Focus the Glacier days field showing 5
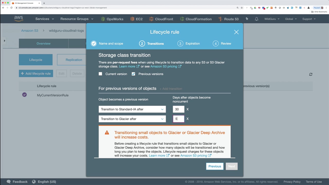 [178, 119]
